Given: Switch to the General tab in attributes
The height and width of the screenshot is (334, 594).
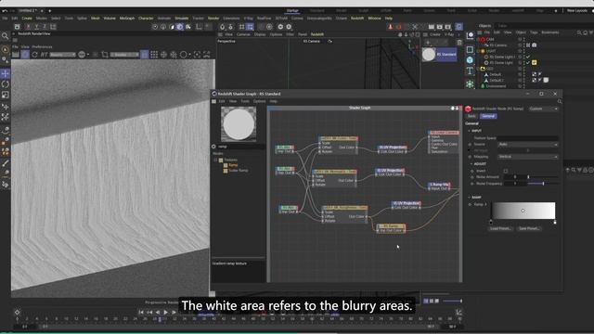Looking at the screenshot, I should click(x=488, y=116).
